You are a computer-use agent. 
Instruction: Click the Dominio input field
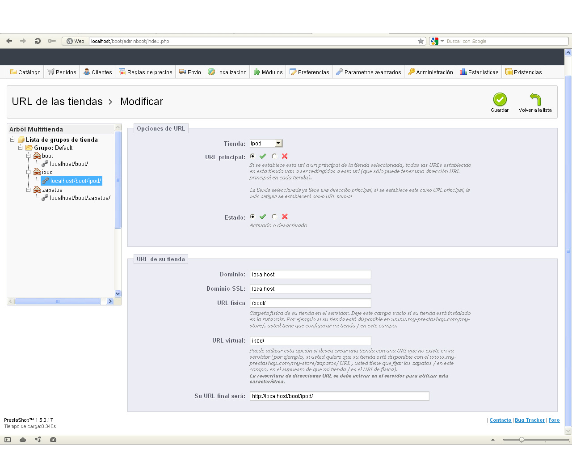(311, 275)
